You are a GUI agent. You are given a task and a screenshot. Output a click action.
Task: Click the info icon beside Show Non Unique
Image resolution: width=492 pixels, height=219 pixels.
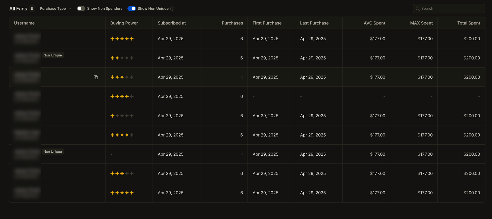coord(172,9)
